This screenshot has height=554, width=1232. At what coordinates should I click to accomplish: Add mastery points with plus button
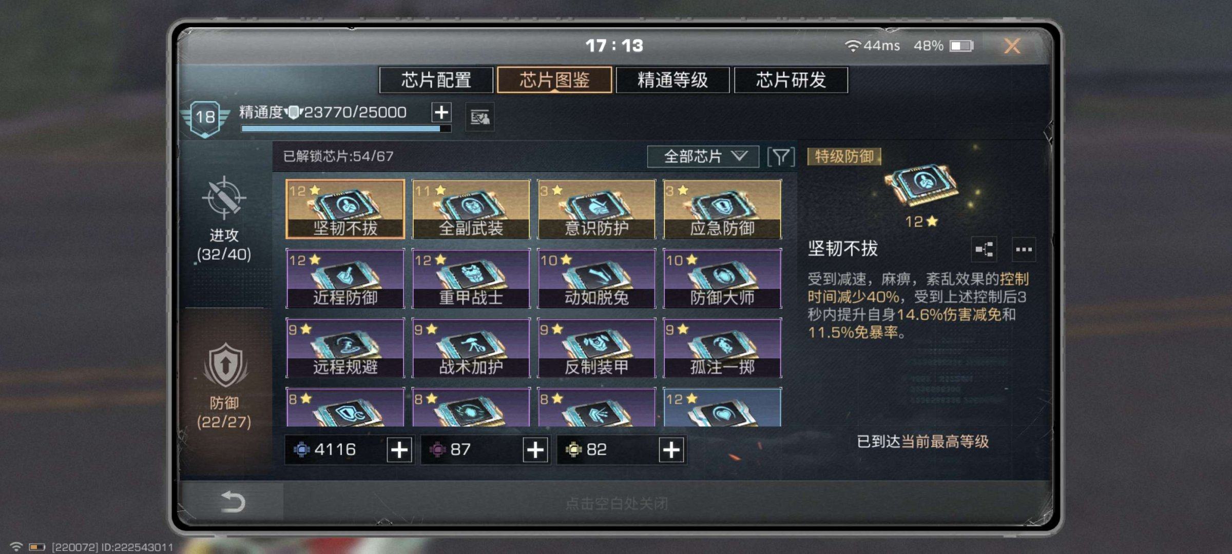[441, 112]
